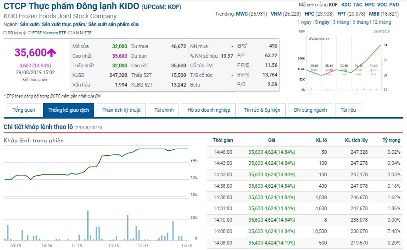
Task: Open Sản xuất sản phẩm sữa link
Action: click(x=113, y=24)
